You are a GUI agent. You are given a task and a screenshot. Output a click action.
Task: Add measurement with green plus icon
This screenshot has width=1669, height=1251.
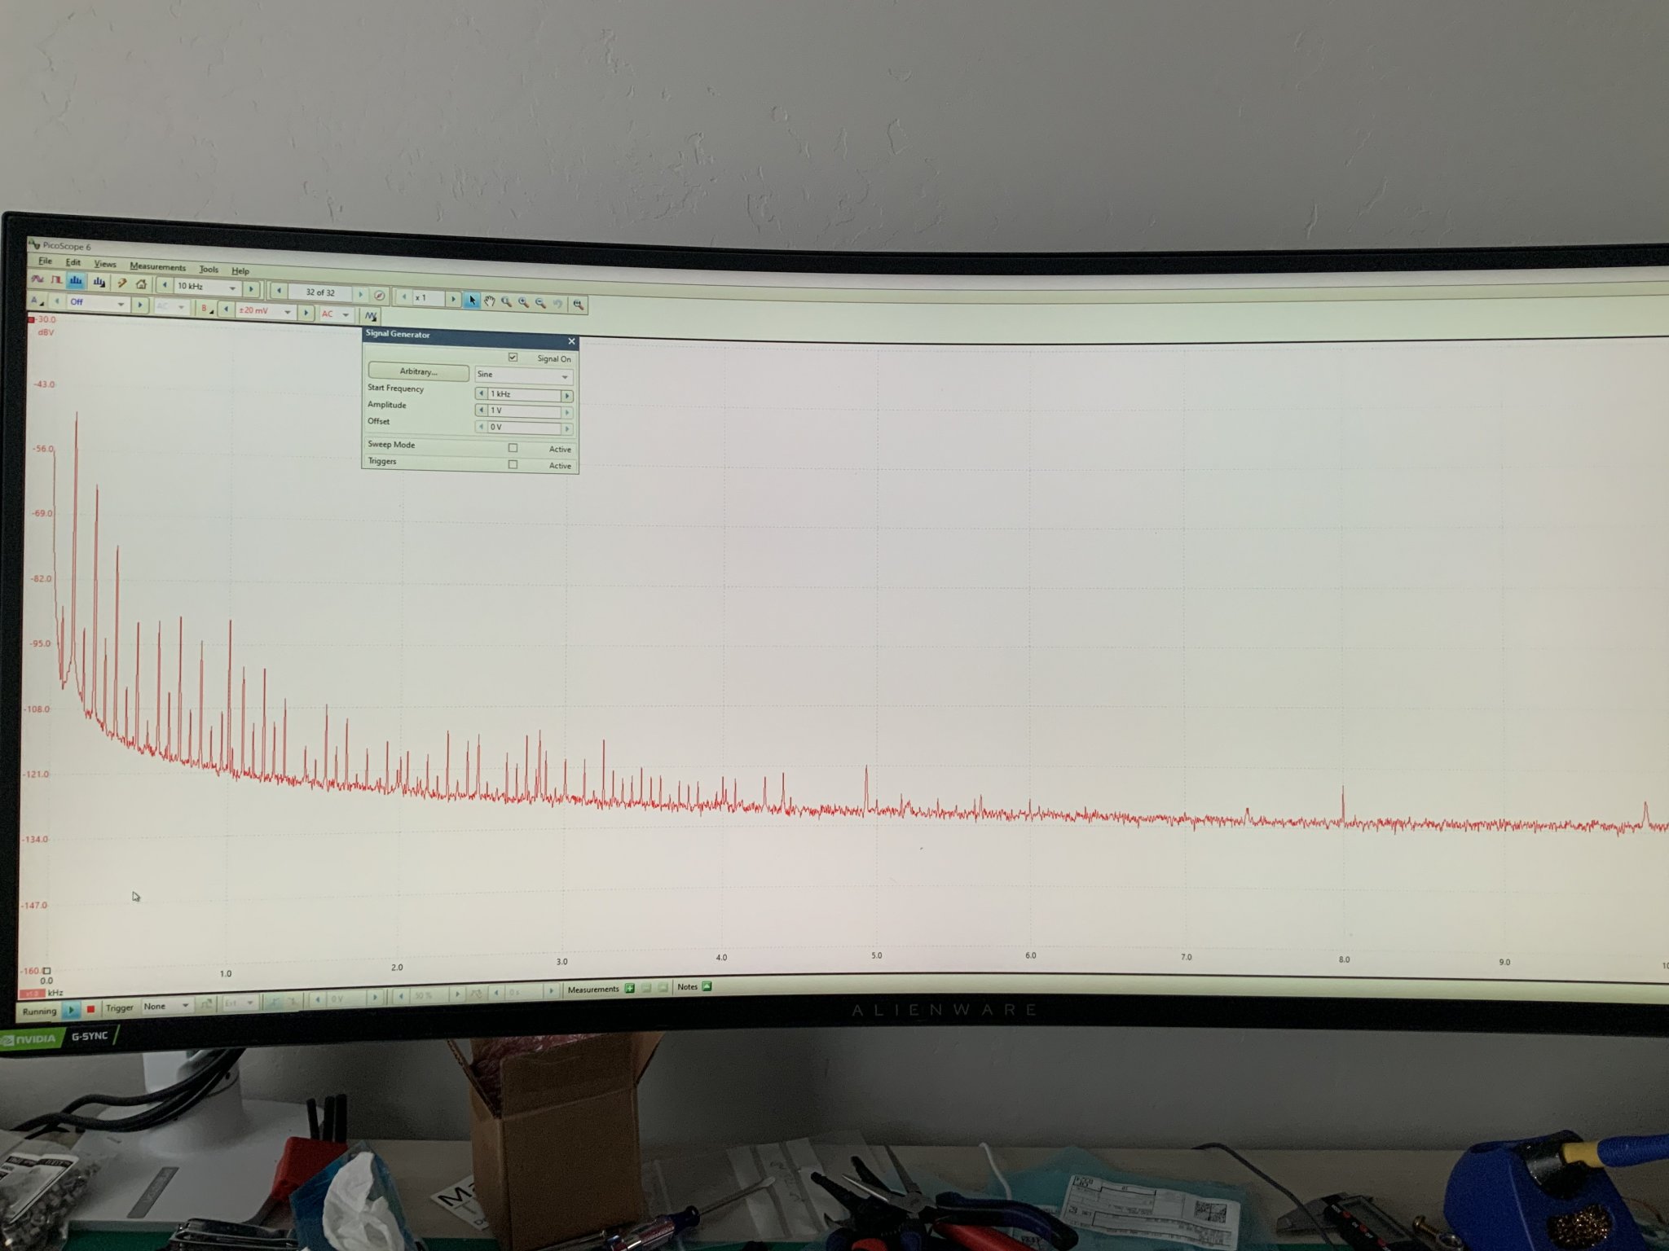tap(630, 988)
